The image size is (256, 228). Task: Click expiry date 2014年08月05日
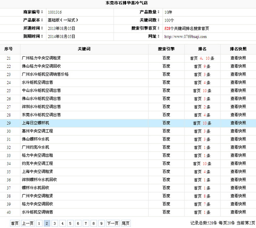(61, 37)
